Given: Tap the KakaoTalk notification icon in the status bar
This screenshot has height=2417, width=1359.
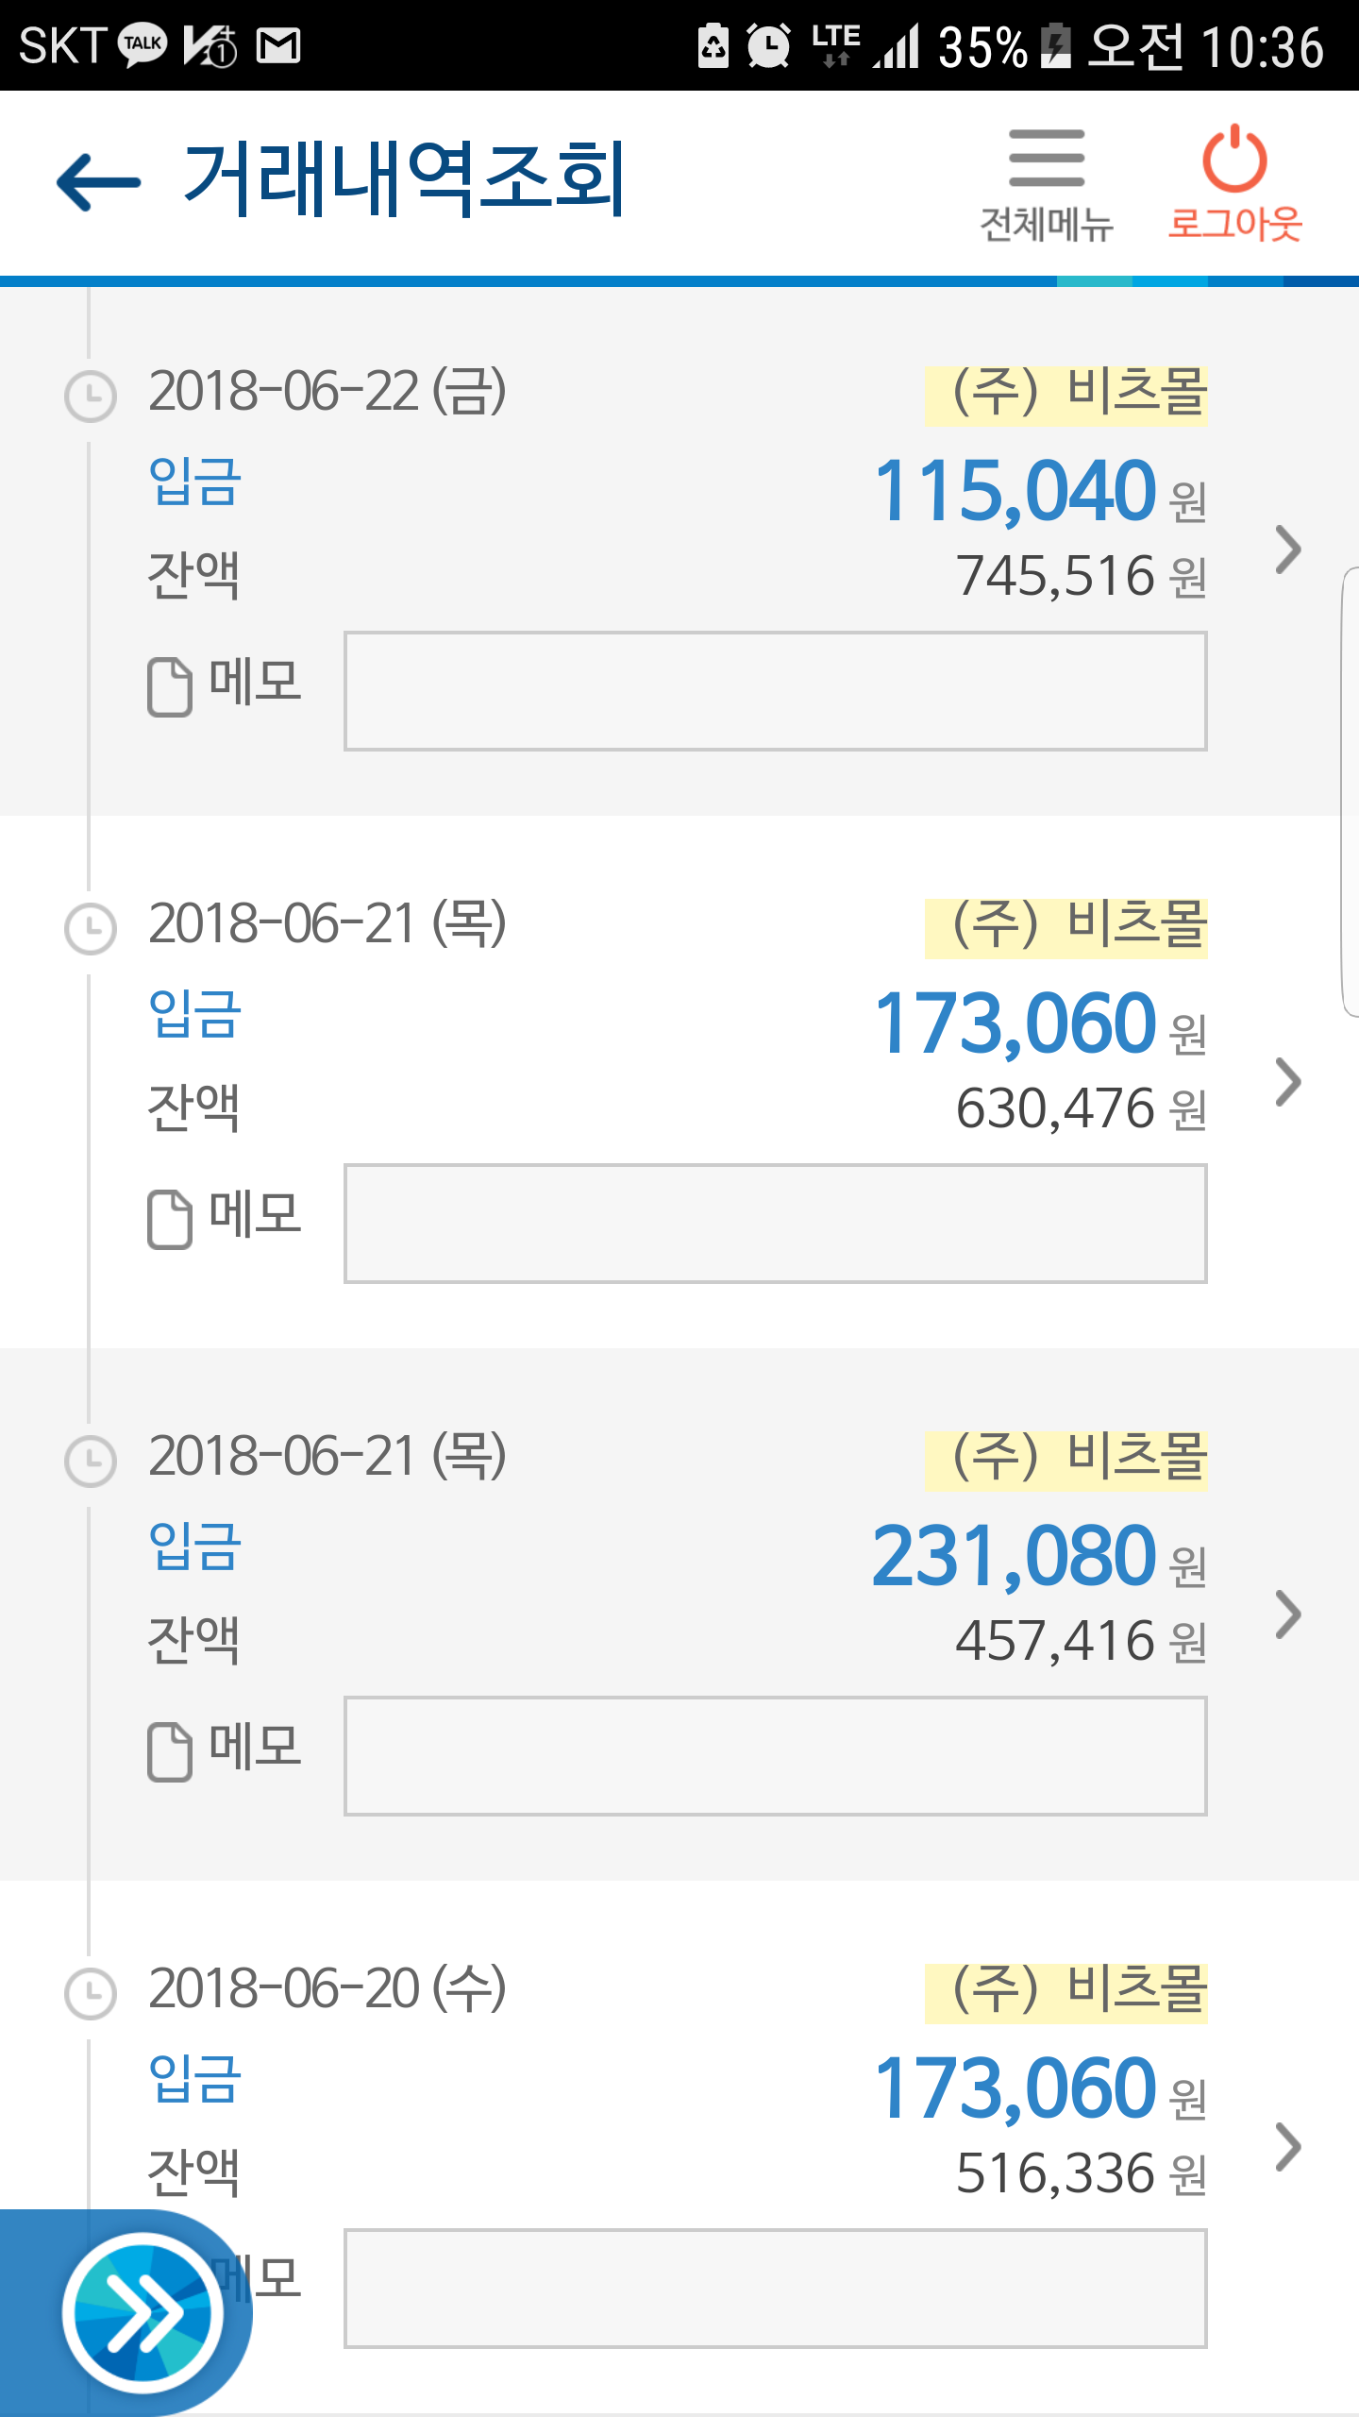Looking at the screenshot, I should point(143,45).
